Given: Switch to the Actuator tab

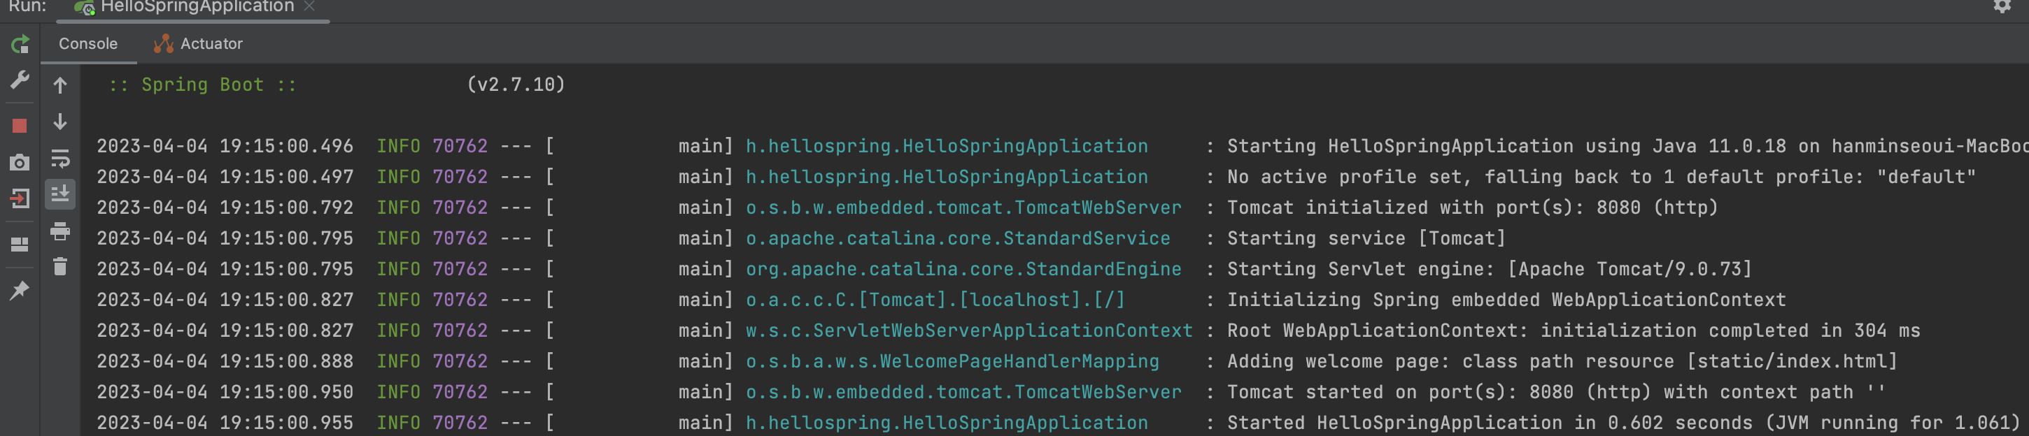Looking at the screenshot, I should [198, 44].
